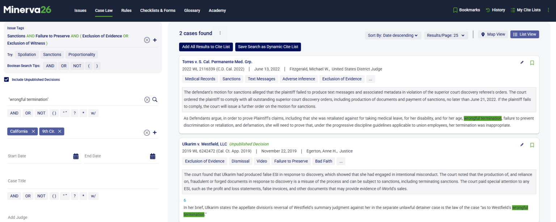Insert w/ proximity operator under keyword field
Image resolution: width=556 pixels, height=222 pixels.
(93, 113)
